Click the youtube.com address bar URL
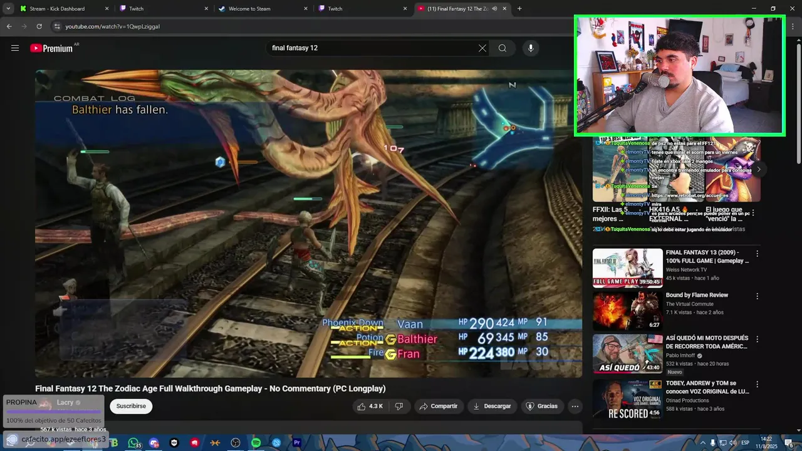 coord(113,27)
